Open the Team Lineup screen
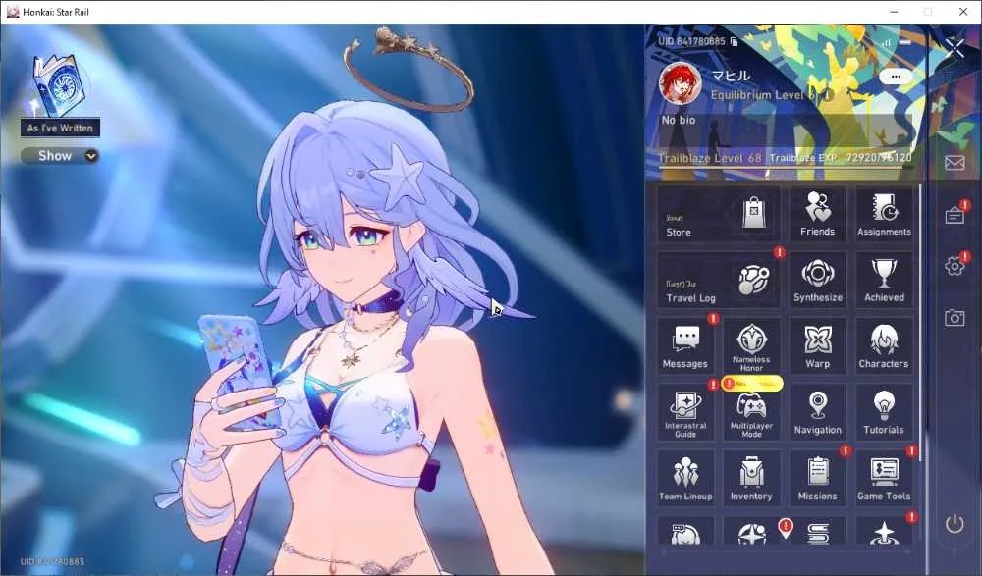 point(685,479)
